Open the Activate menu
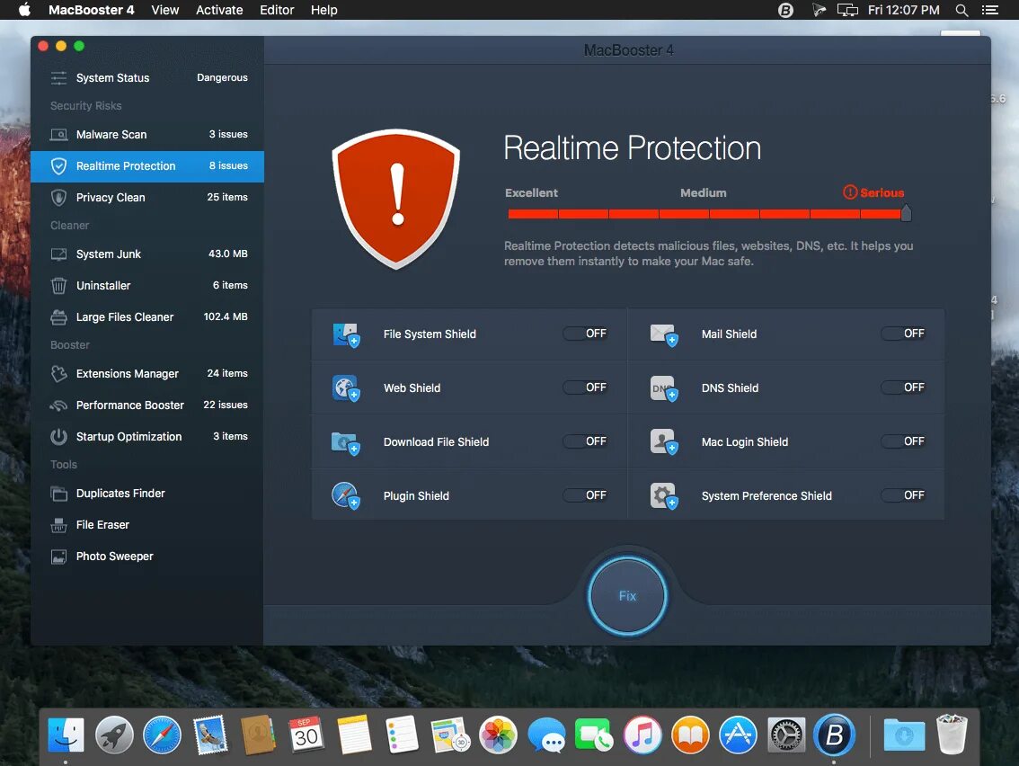This screenshot has width=1019, height=766. pos(219,10)
